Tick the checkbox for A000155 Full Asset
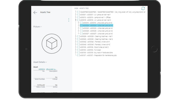 point(78,50)
